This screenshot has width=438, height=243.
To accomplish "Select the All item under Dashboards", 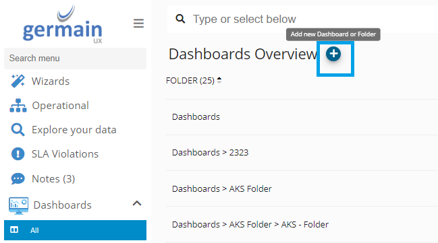I will click(75, 230).
